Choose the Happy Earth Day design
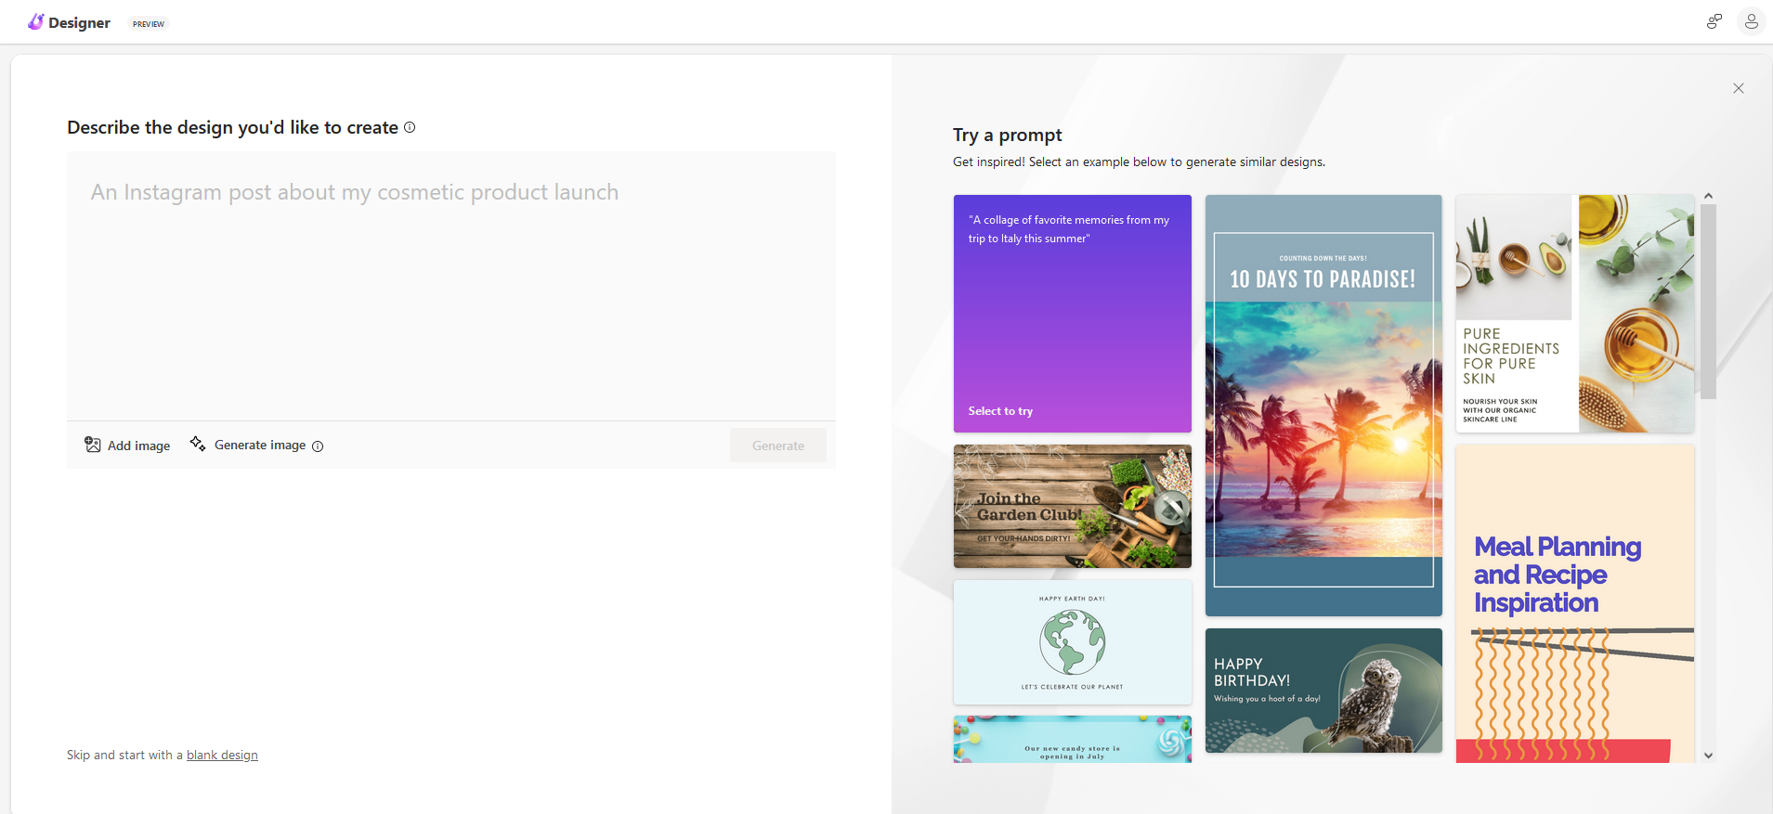Screen dimensions: 1773x814 pyautogui.click(x=1073, y=642)
